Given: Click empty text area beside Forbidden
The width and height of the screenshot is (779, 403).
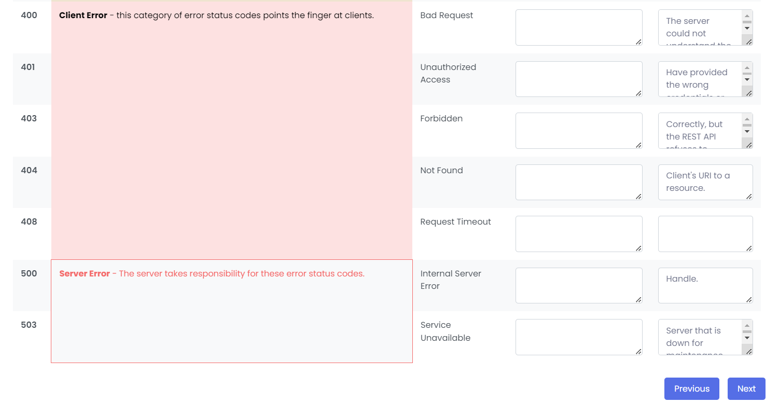Looking at the screenshot, I should click(579, 131).
